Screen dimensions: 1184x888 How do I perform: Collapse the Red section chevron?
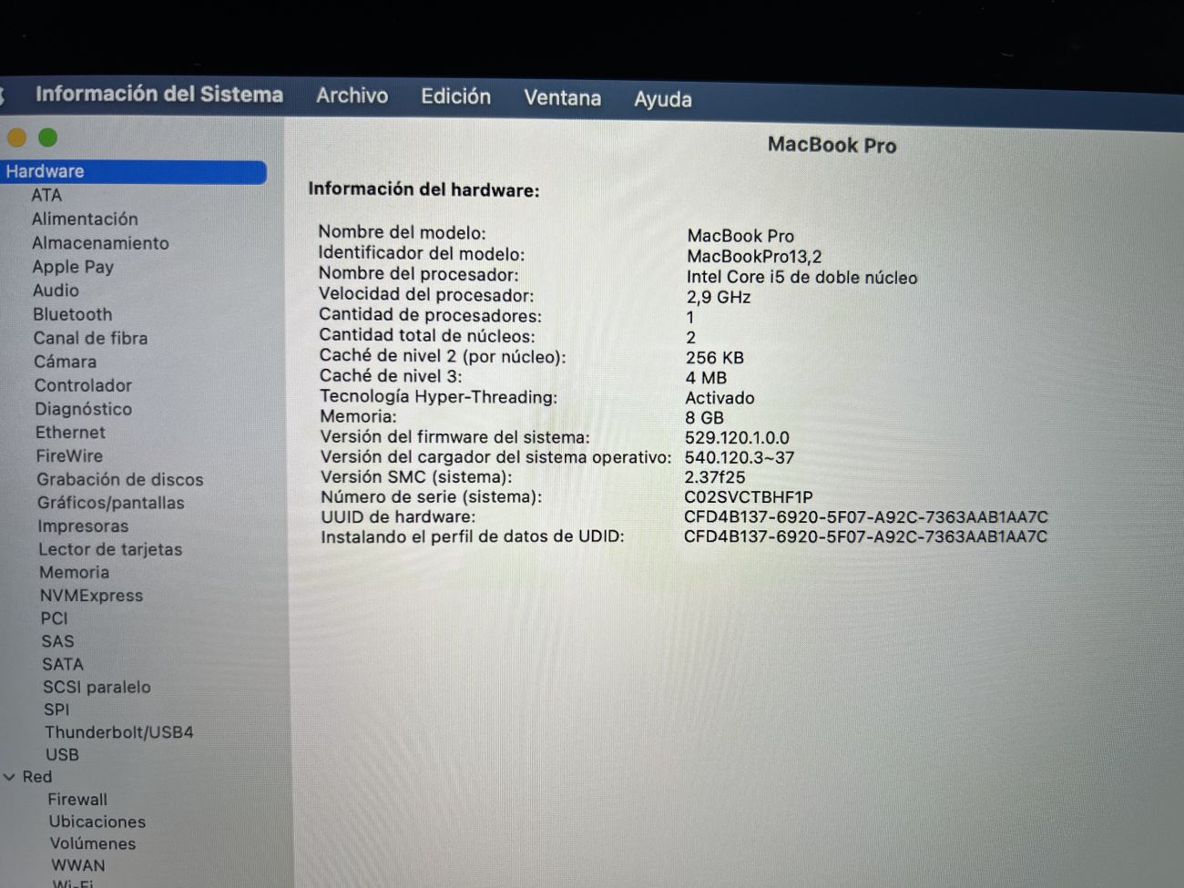coord(9,777)
